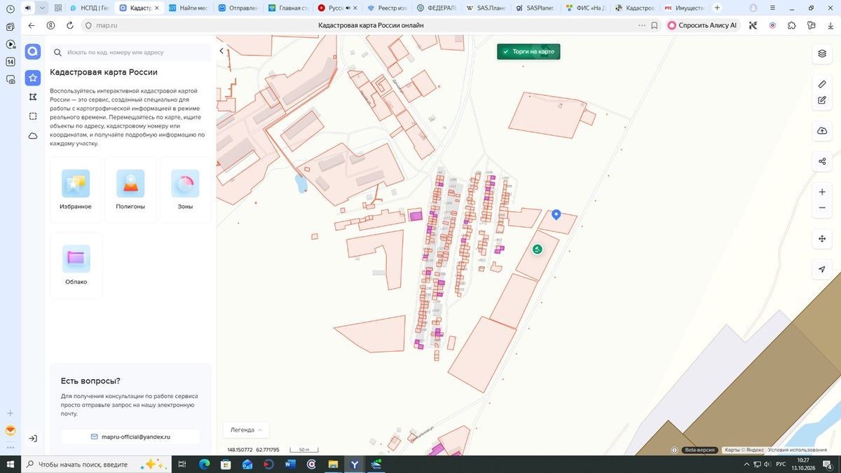Show hidden tray icons chevron
Viewport: 841px width, 473px height.
tap(745, 465)
